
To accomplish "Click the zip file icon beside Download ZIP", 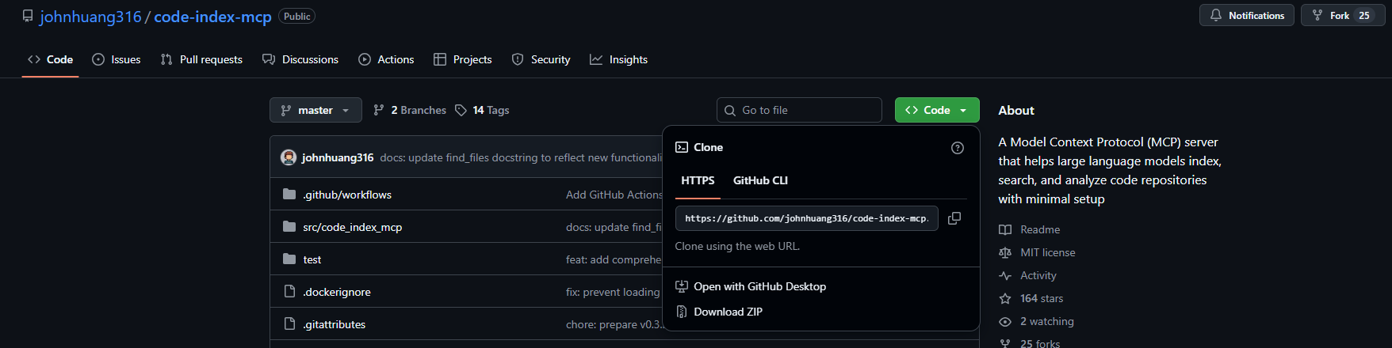I will [x=682, y=312].
